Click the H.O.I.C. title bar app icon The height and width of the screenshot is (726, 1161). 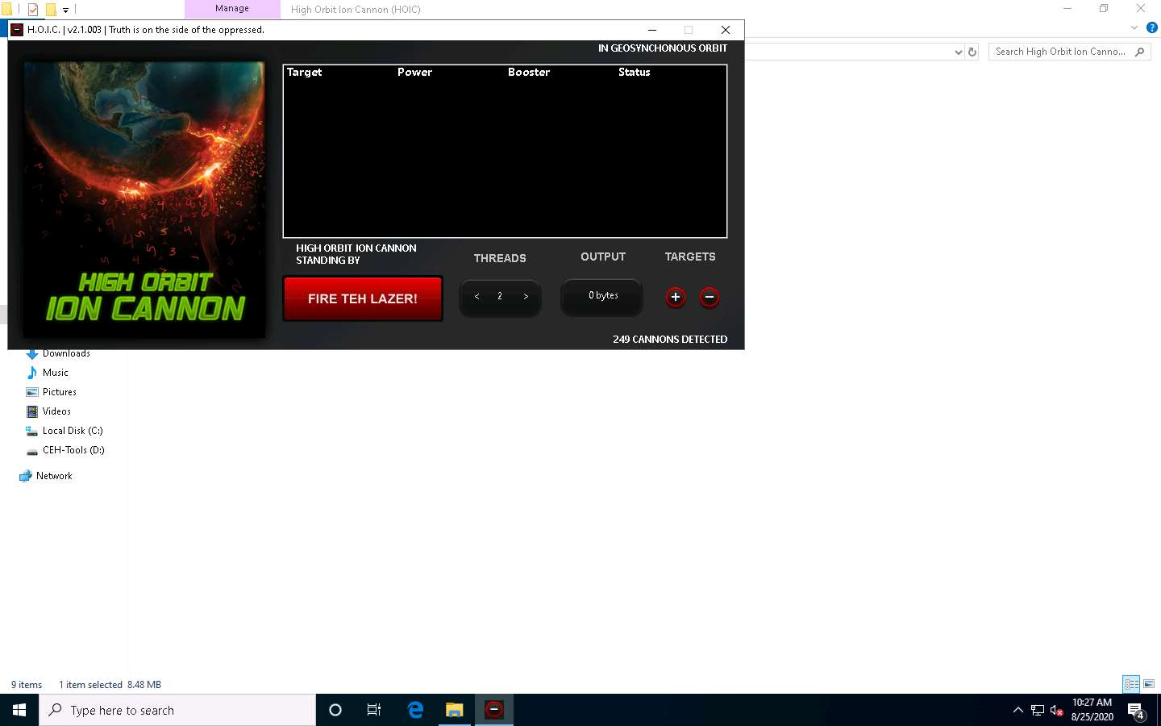pyautogui.click(x=17, y=30)
